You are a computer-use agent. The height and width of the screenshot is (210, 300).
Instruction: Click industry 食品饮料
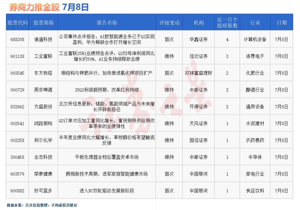point(255,191)
